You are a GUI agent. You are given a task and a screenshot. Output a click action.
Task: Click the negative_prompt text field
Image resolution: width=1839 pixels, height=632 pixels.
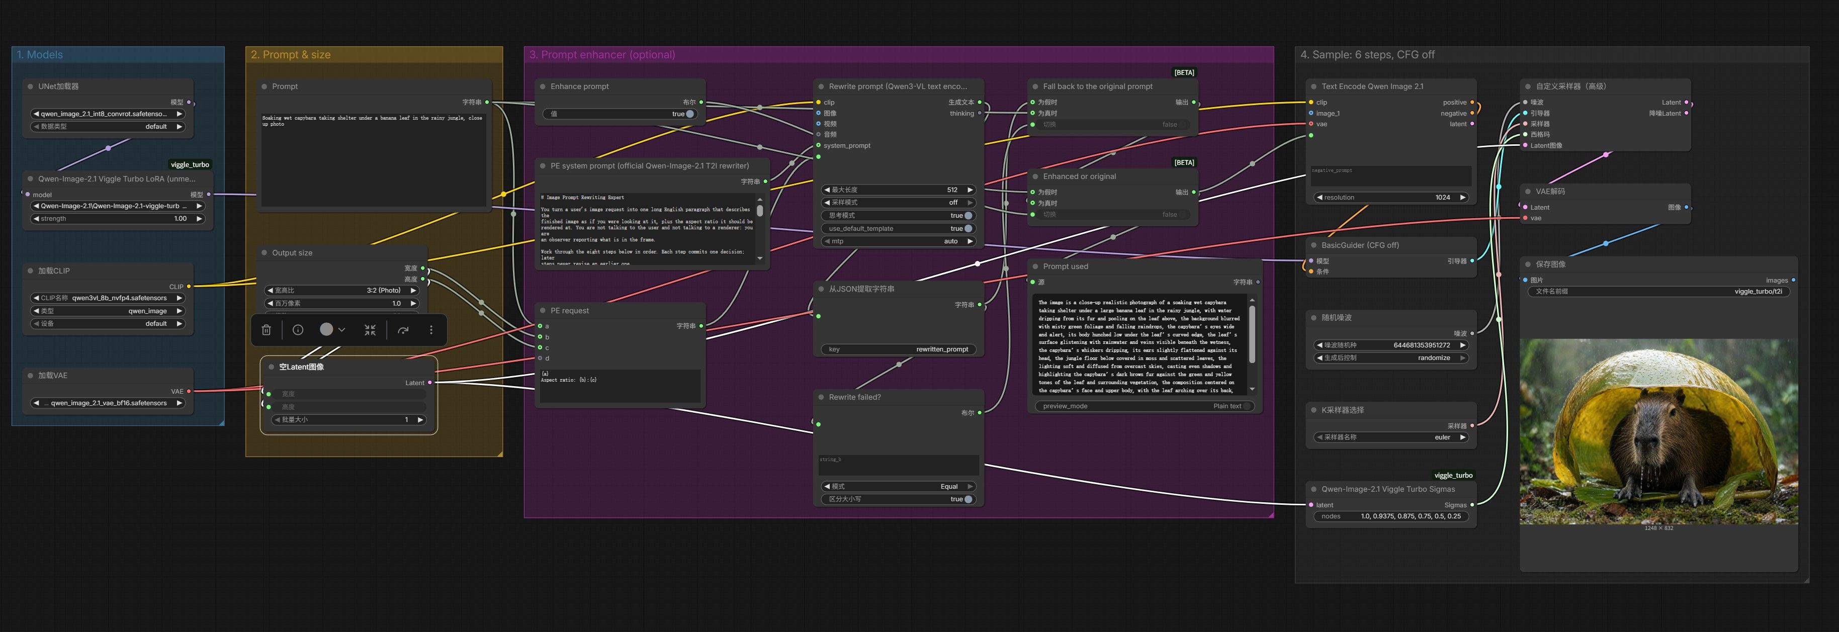(1390, 175)
